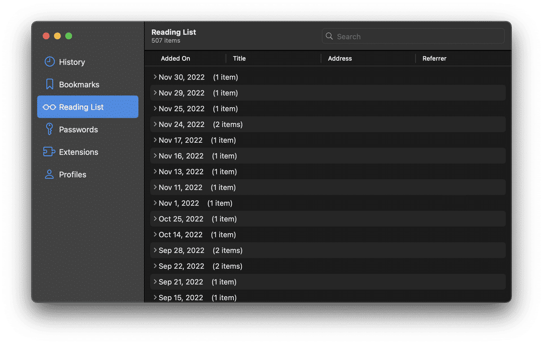Sort entries by the Title column
Image resolution: width=543 pixels, height=344 pixels.
(239, 58)
